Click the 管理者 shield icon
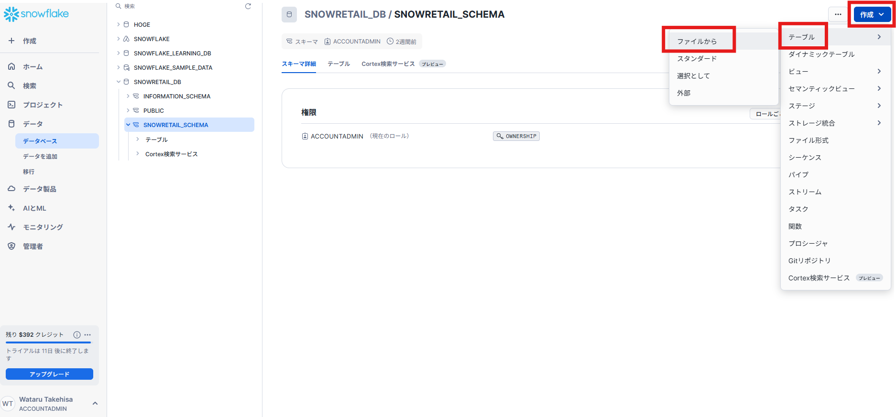896x417 pixels. [x=11, y=246]
